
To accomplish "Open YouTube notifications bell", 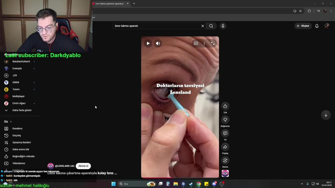I will [317, 26].
